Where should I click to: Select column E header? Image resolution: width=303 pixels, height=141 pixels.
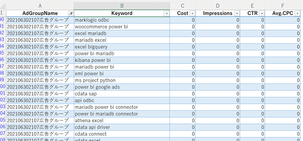[x=252, y=5]
